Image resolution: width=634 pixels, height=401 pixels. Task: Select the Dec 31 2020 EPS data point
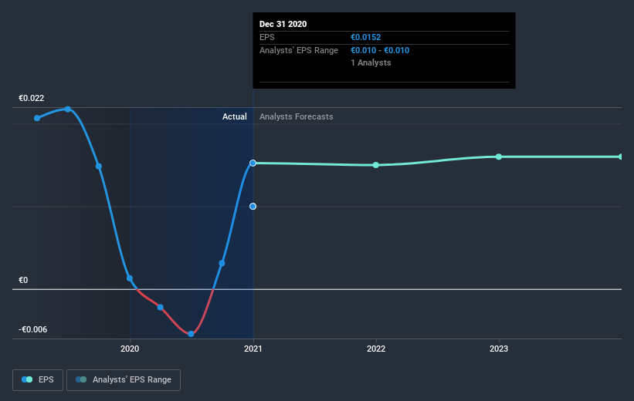(x=253, y=163)
